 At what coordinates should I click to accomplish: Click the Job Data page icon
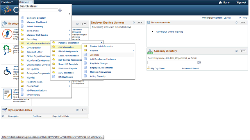tap(86, 54)
